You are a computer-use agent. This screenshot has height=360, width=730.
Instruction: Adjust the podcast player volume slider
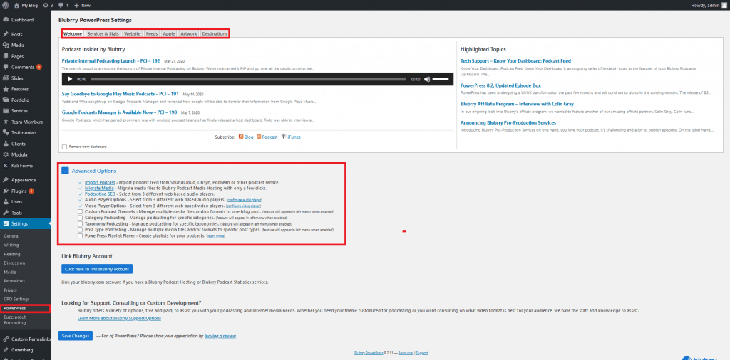point(441,79)
